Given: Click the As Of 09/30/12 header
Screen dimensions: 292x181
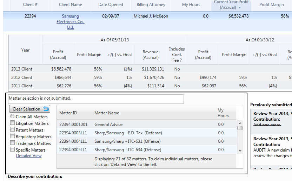Looking at the screenshot, I should click(x=260, y=40).
